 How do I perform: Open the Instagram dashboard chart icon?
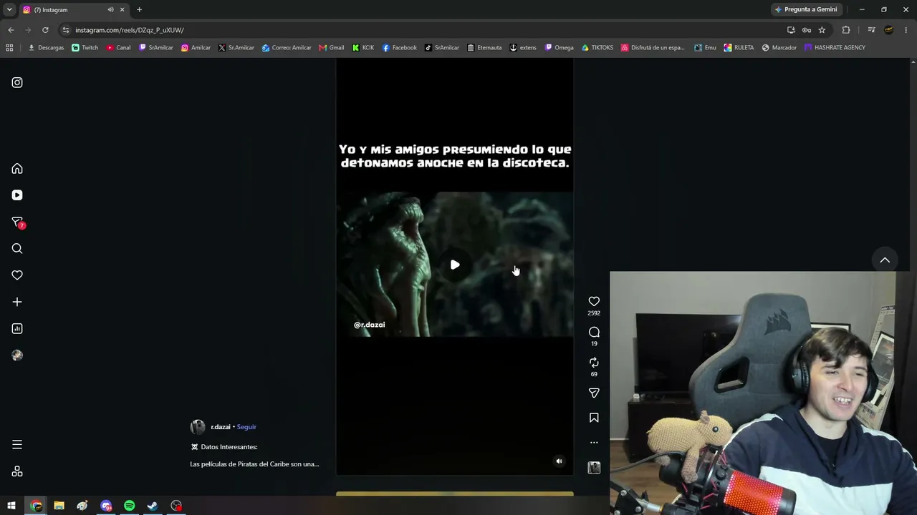tap(17, 329)
